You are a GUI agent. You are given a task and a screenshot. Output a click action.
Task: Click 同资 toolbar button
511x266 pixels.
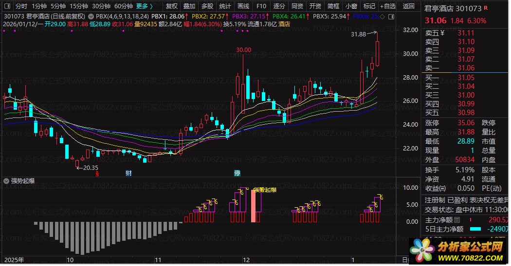(x=297, y=6)
